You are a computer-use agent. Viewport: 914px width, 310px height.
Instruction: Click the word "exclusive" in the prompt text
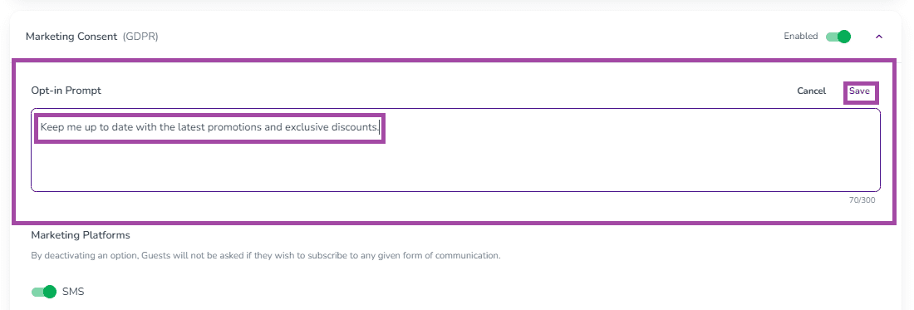pyautogui.click(x=307, y=127)
